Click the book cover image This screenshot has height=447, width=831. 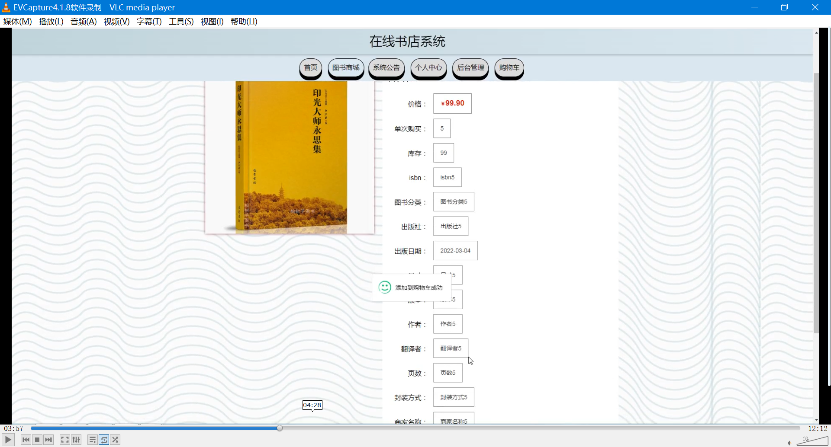pyautogui.click(x=290, y=157)
